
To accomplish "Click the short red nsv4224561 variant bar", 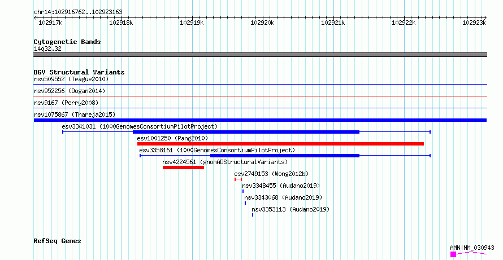I will pyautogui.click(x=183, y=168).
